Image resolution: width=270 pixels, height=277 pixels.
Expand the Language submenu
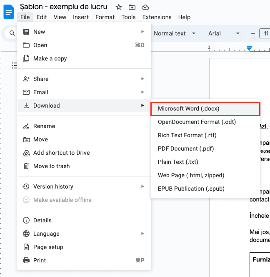84,234
